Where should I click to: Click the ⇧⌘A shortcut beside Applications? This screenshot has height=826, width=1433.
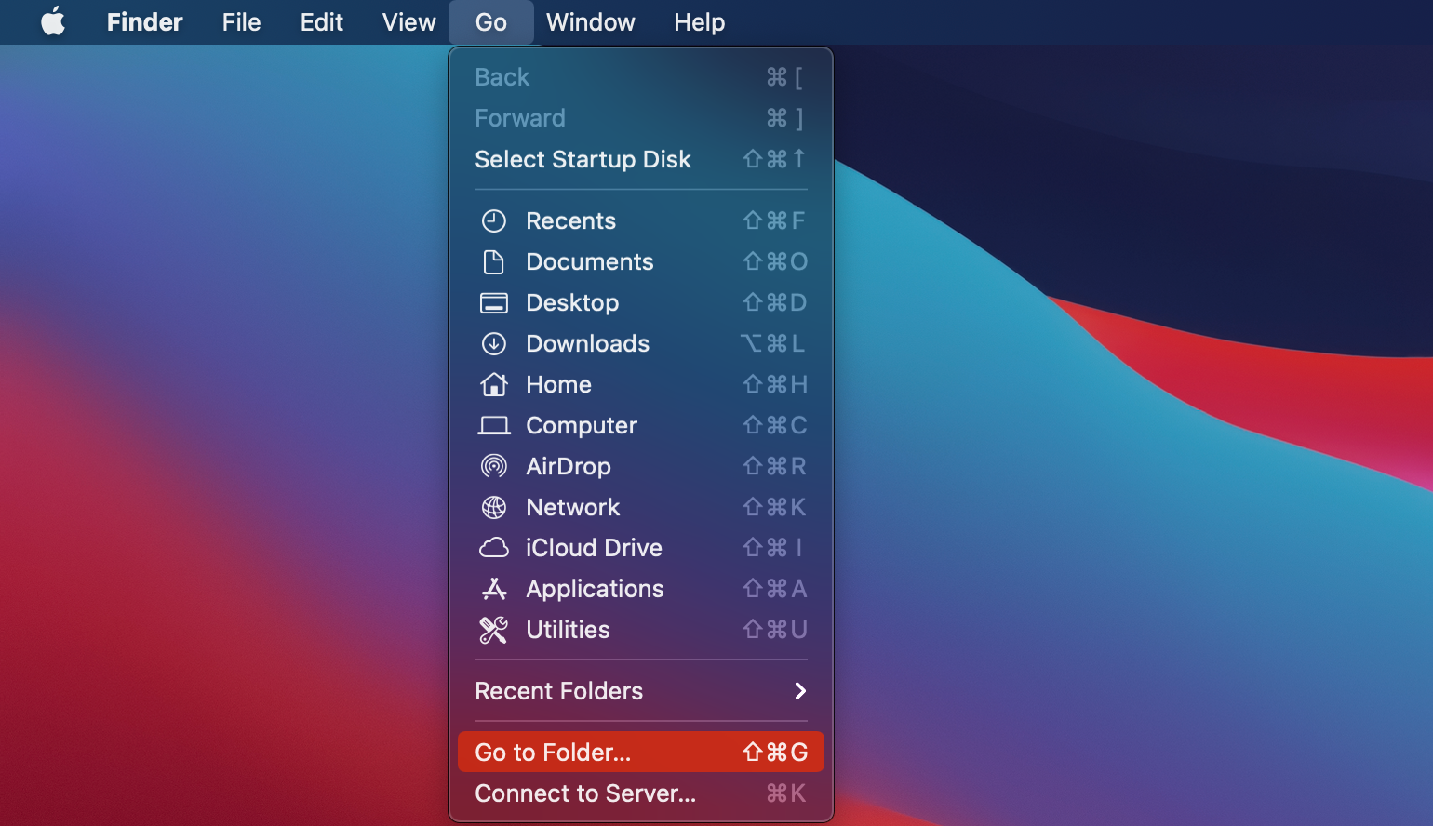[775, 589]
